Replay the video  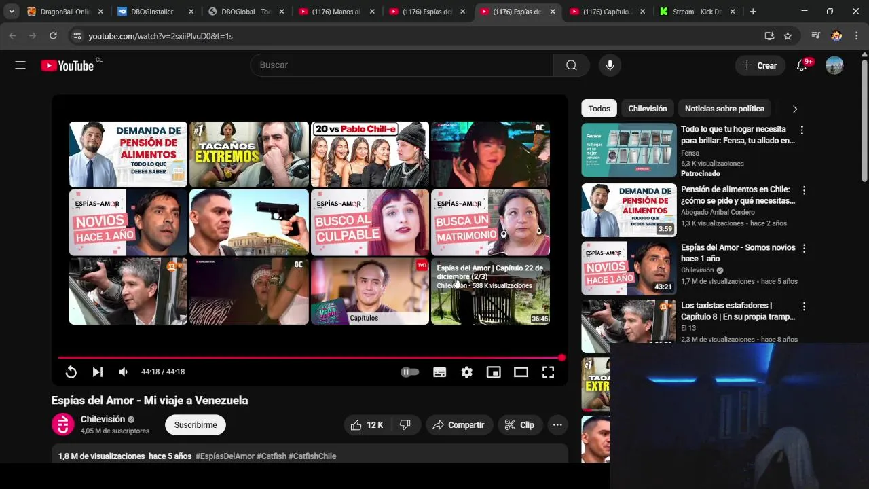point(71,372)
